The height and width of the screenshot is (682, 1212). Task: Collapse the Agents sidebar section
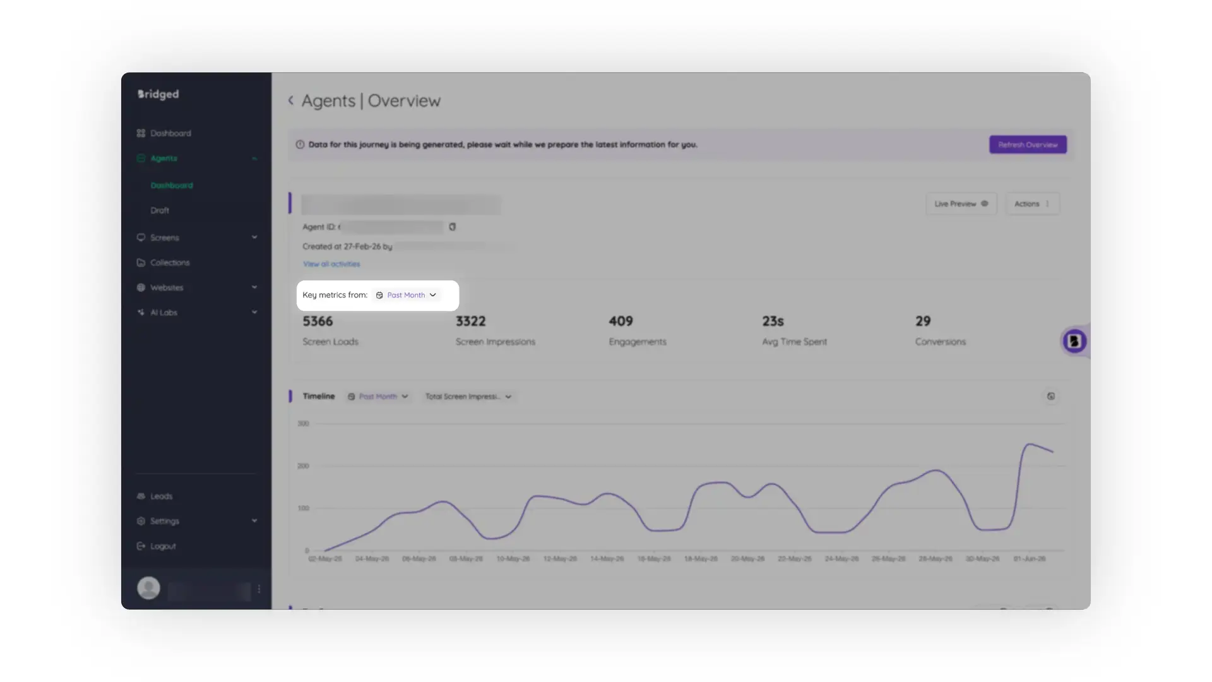[254, 159]
